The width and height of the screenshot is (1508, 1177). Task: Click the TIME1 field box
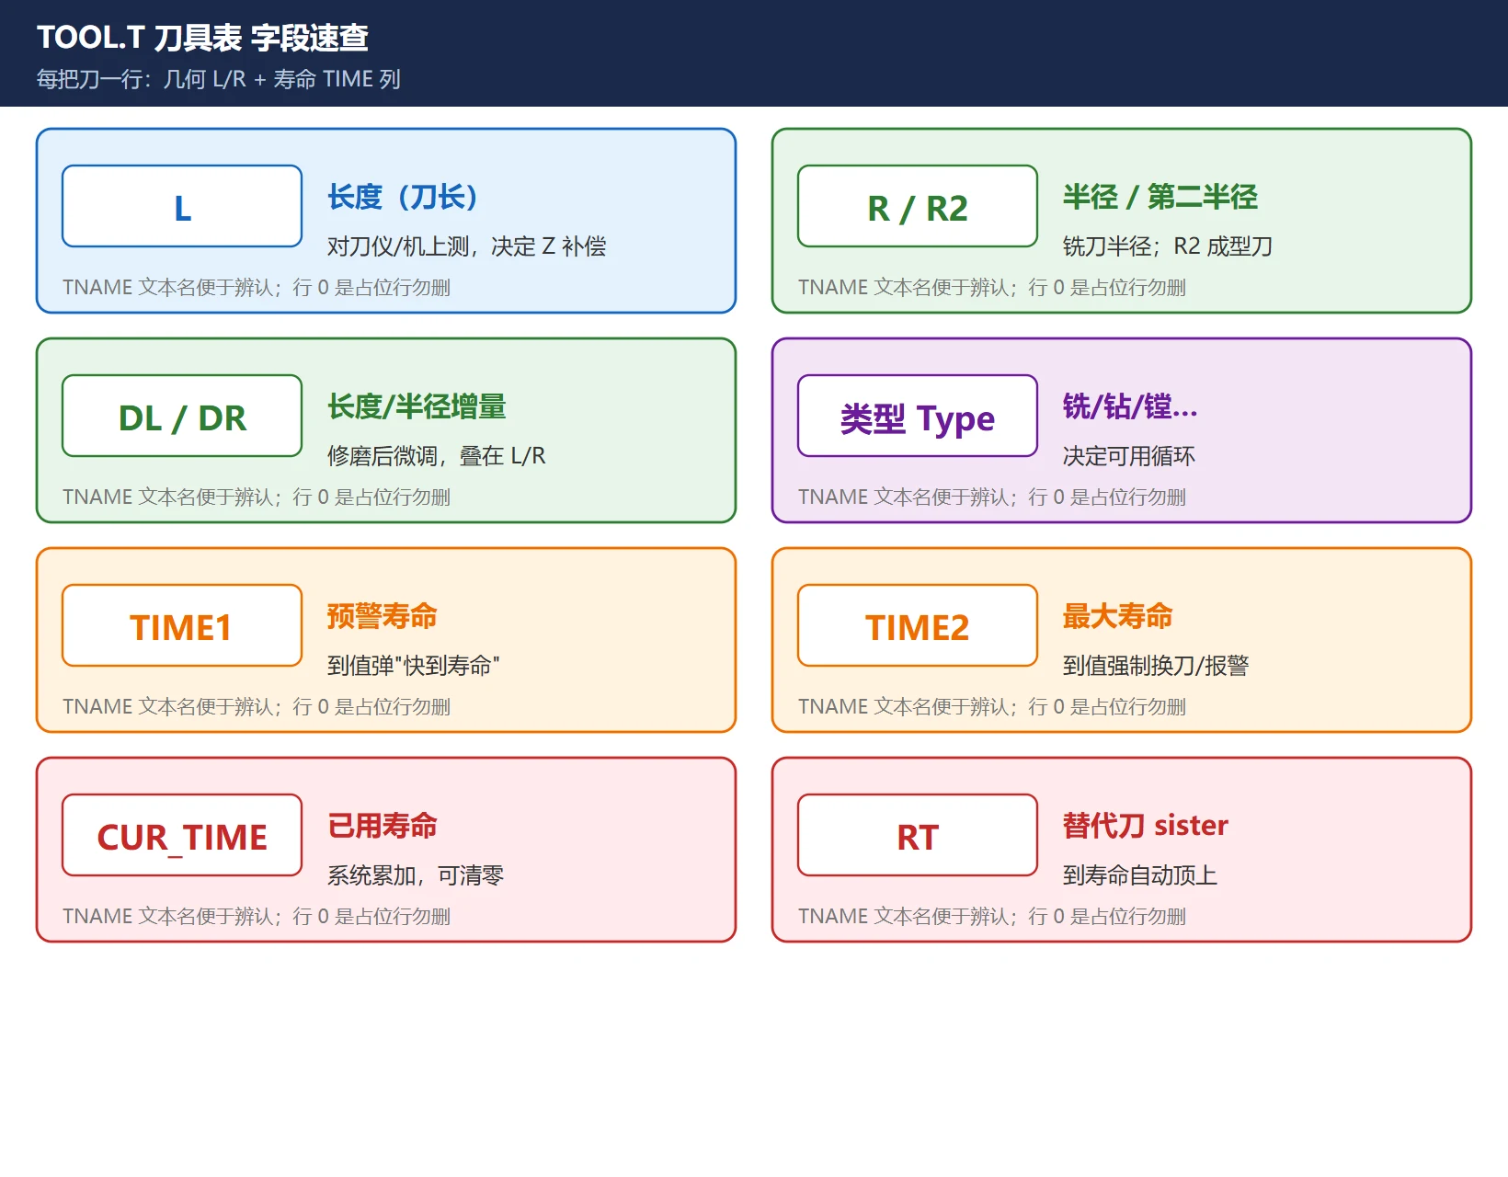click(x=182, y=625)
